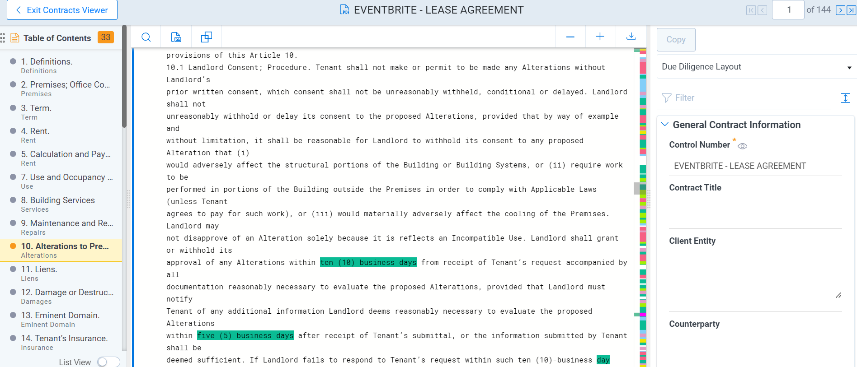857x367 pixels.
Task: Open section 1. Definitions in contents
Action: [x=62, y=65]
